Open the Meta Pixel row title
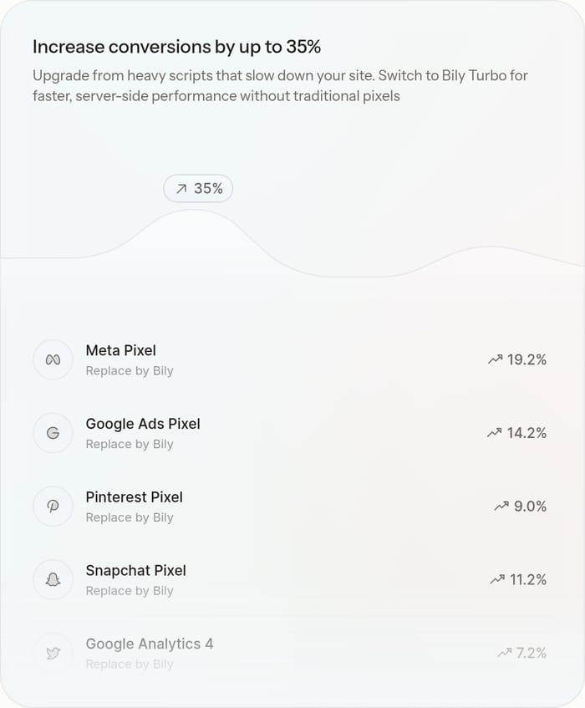 [x=121, y=350]
